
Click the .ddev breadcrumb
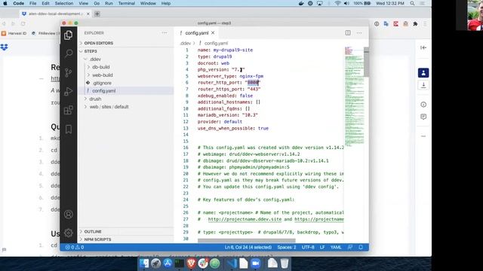point(186,44)
